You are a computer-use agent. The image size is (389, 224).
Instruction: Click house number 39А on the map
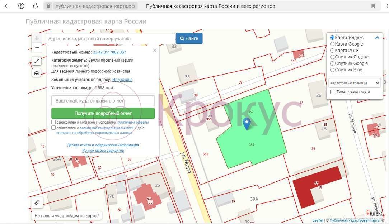click(254, 199)
